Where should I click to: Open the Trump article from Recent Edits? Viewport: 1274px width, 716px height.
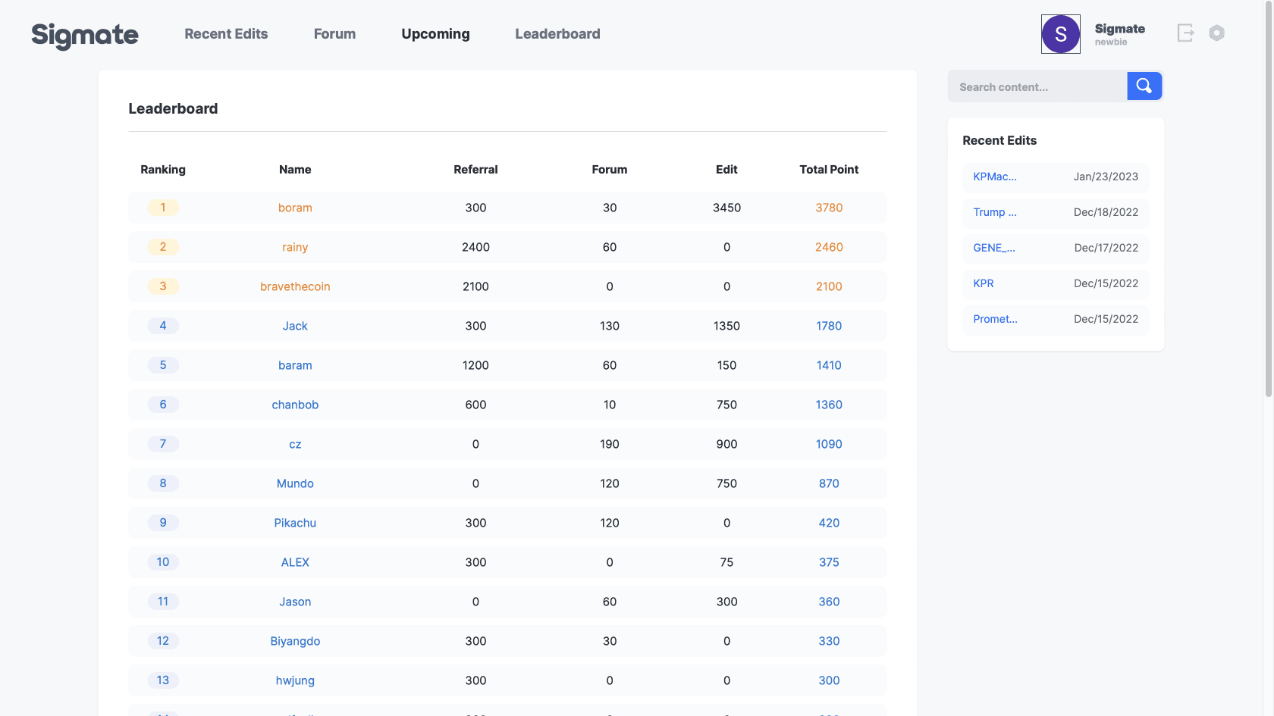click(x=994, y=212)
